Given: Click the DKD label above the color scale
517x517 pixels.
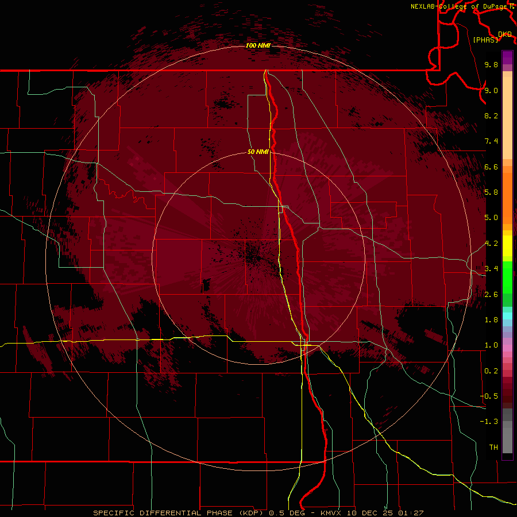Looking at the screenshot, I should pos(505,34).
